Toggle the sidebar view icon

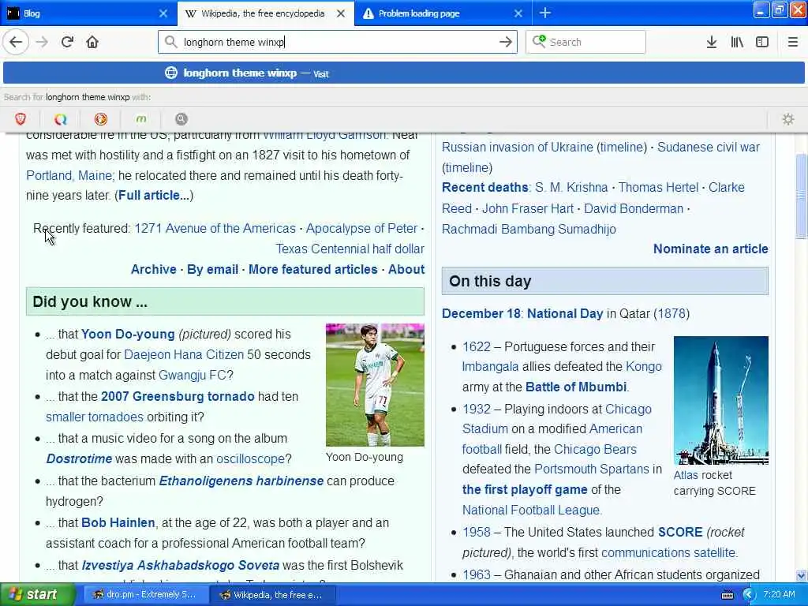click(x=762, y=42)
